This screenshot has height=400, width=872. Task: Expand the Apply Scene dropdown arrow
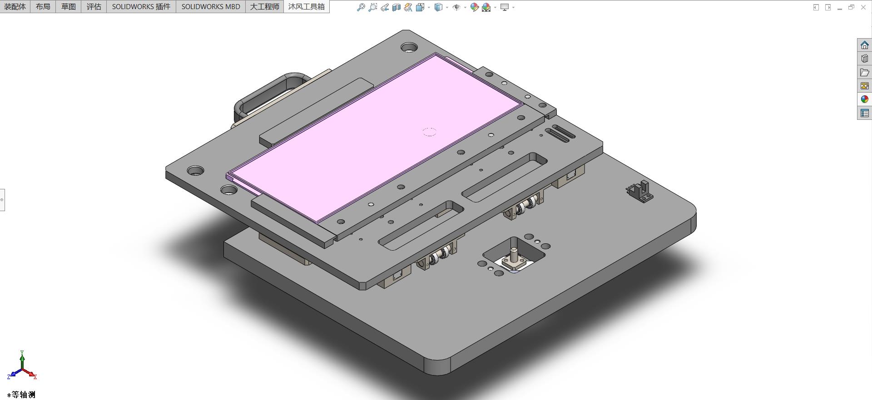click(495, 7)
